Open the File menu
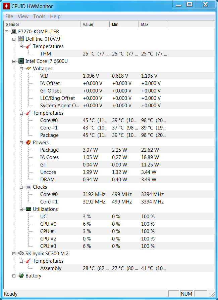The height and width of the screenshot is (300, 218). pos(9,16)
